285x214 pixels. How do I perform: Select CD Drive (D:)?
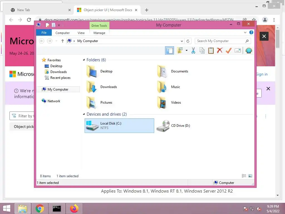tap(174, 126)
